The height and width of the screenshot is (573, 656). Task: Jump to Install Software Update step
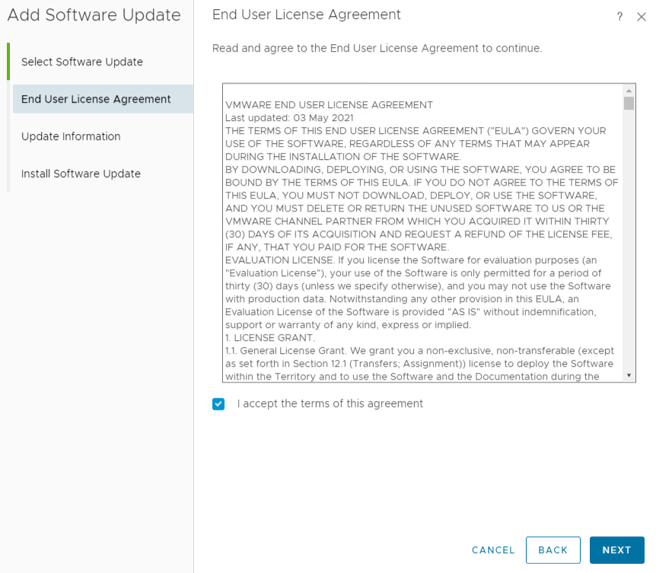click(x=81, y=173)
